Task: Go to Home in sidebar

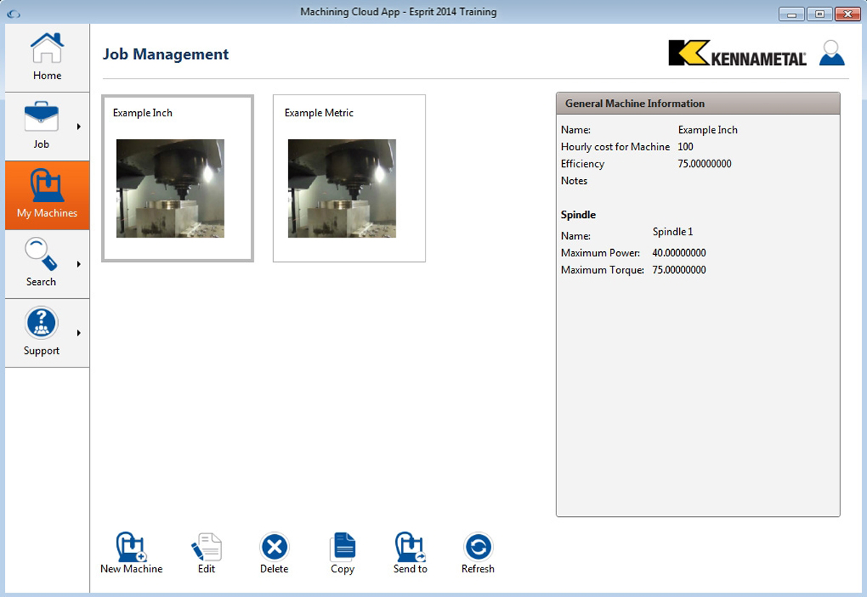Action: pyautogui.click(x=47, y=58)
